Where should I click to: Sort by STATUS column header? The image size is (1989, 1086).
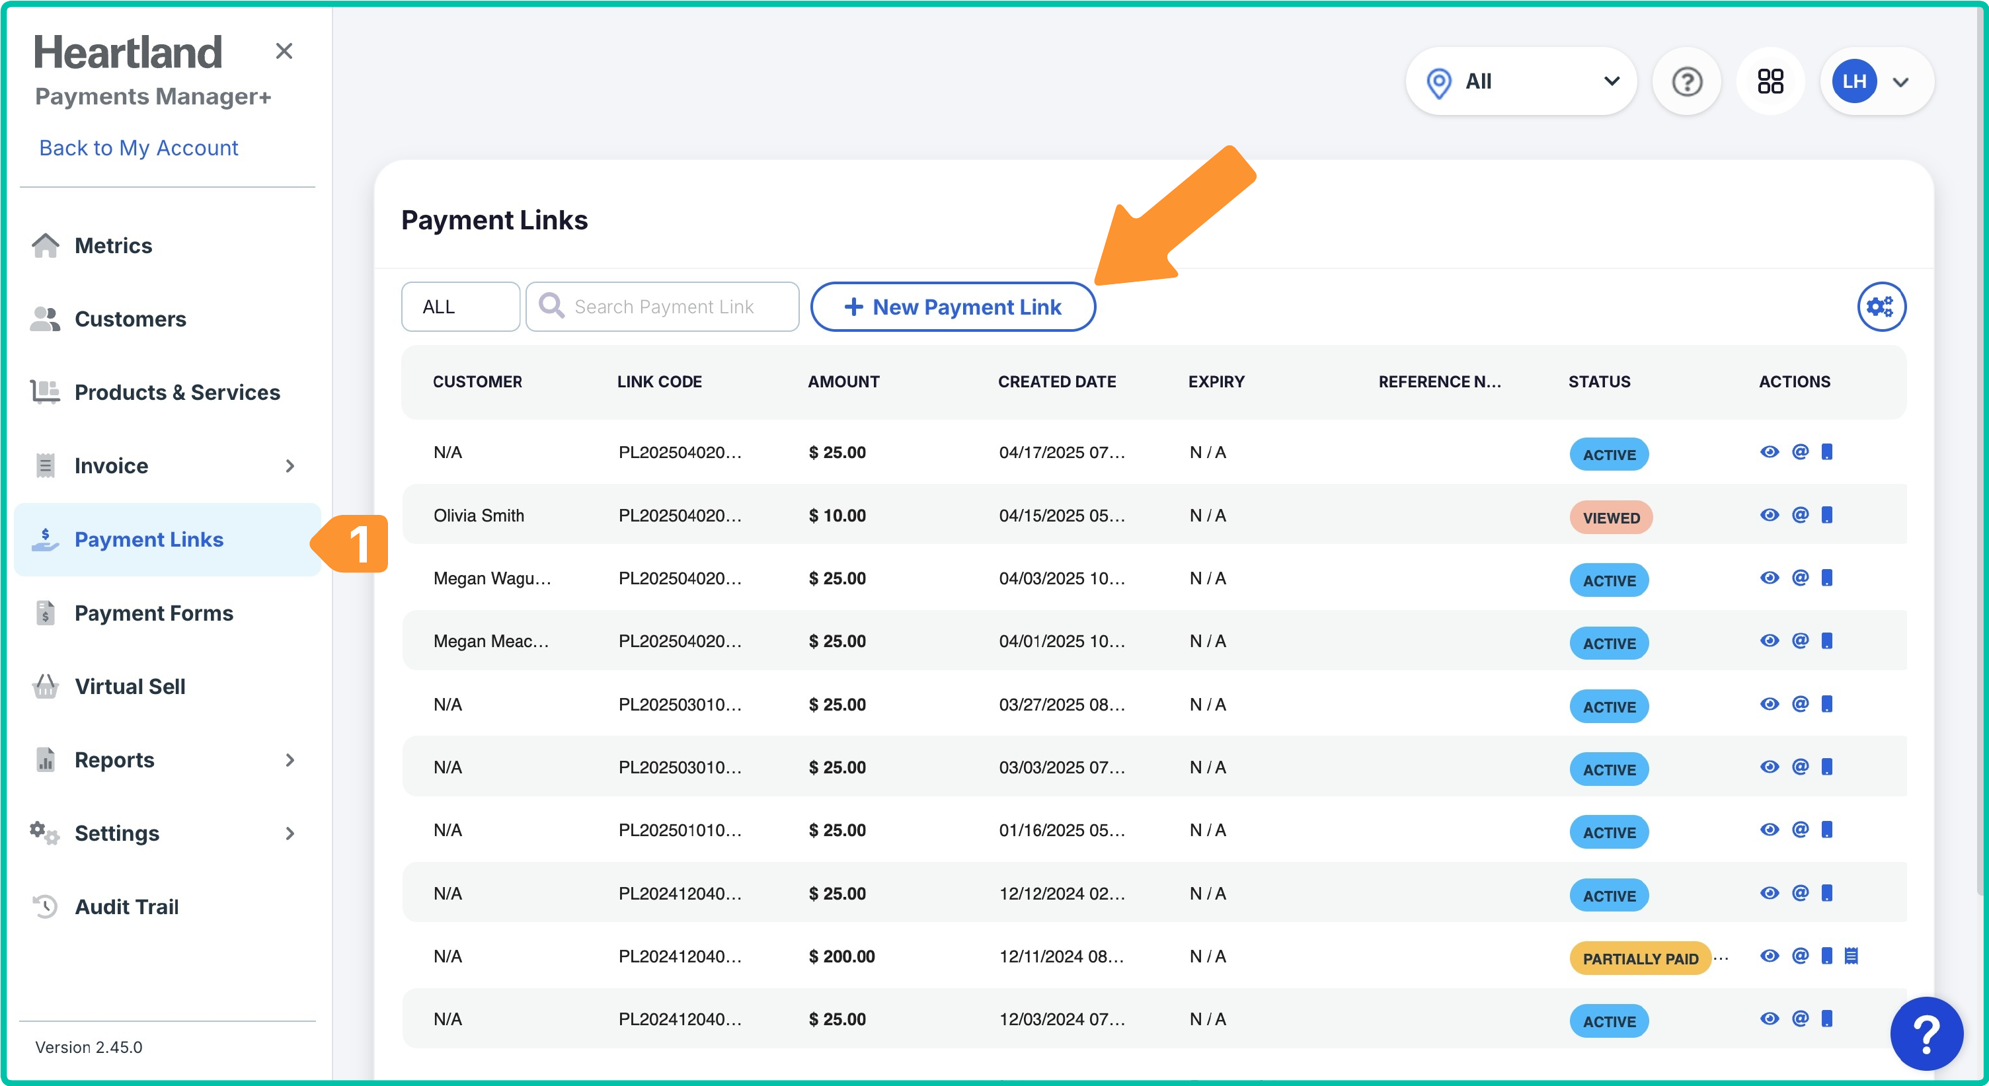(x=1599, y=381)
